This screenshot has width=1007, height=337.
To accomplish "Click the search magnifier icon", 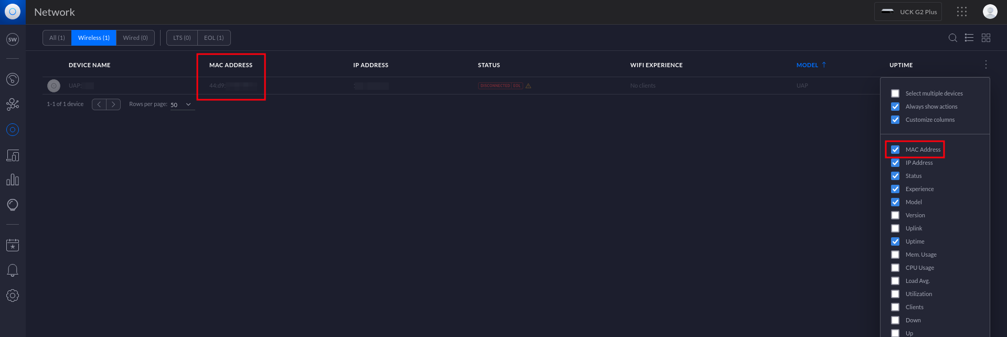I will coord(952,38).
